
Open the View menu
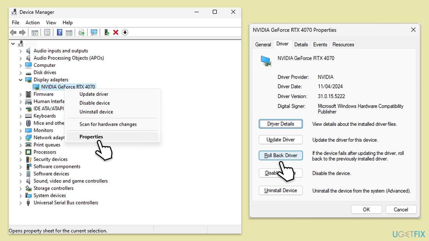pos(51,22)
